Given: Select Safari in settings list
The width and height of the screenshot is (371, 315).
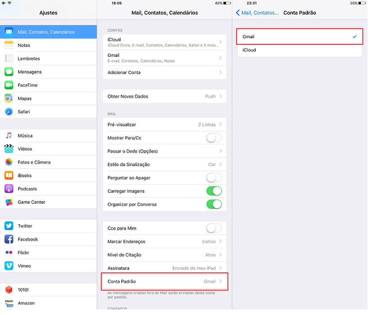Looking at the screenshot, I should 48,112.
